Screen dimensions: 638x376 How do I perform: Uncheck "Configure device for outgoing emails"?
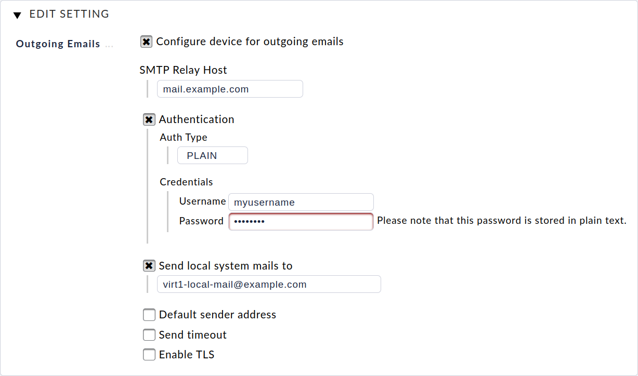tap(146, 41)
